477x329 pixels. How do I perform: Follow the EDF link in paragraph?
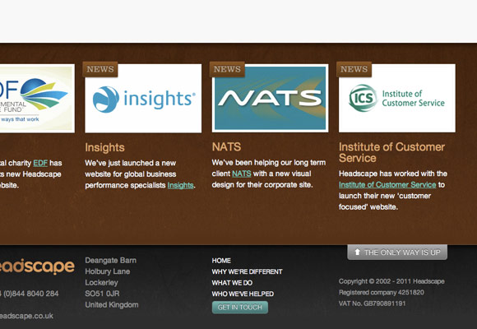40,163
